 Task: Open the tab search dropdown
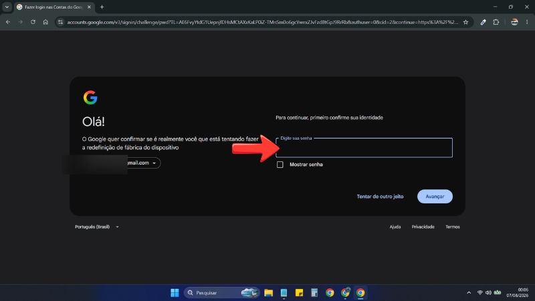point(7,7)
